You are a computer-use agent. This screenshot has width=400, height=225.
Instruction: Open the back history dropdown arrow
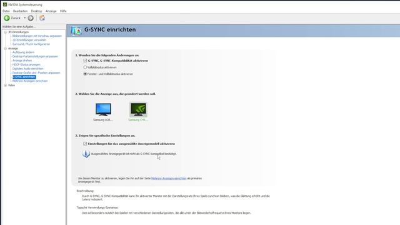point(25,18)
